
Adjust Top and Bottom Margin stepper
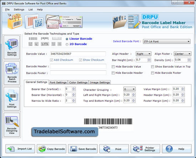(x=134, y=101)
